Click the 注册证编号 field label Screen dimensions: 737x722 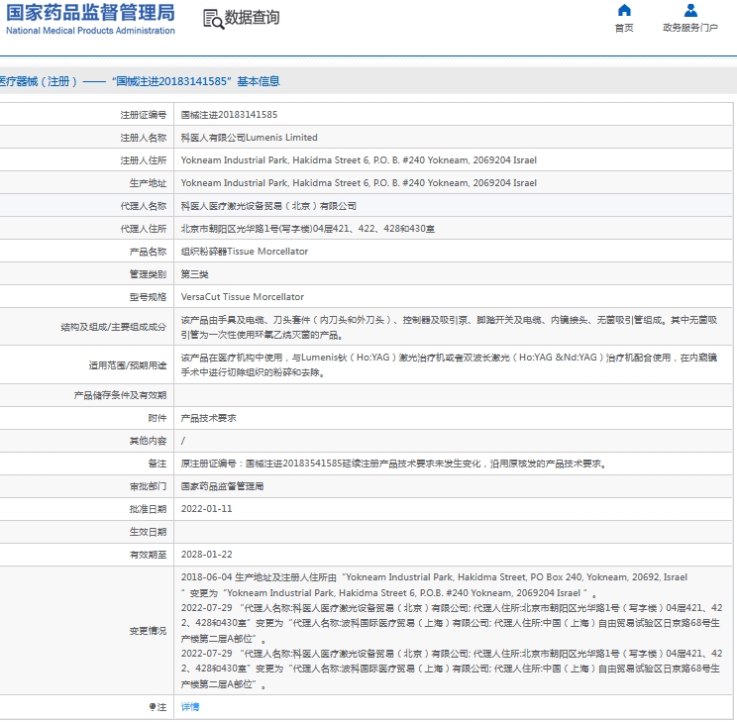click(144, 115)
